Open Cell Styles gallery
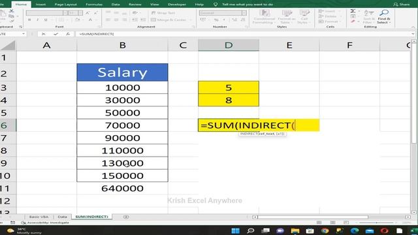Viewport: 418px width, 235px height. 304,16
